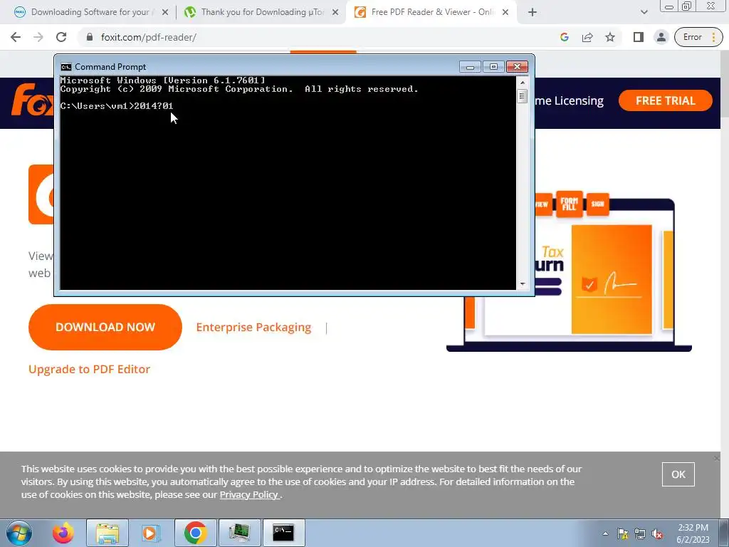Click the FREE TRIAL button
Screen dimensions: 729x547
click(x=666, y=100)
